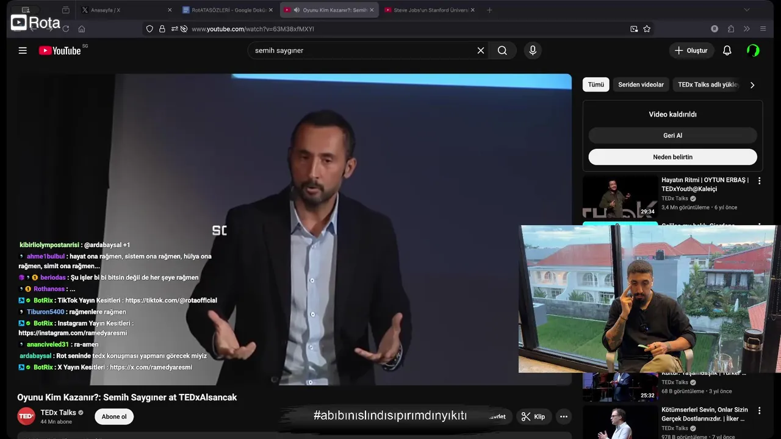Viewport: 781px width, 439px height.
Task: Click "3,4 Mn görüntüleme" text
Action: (x=686, y=207)
